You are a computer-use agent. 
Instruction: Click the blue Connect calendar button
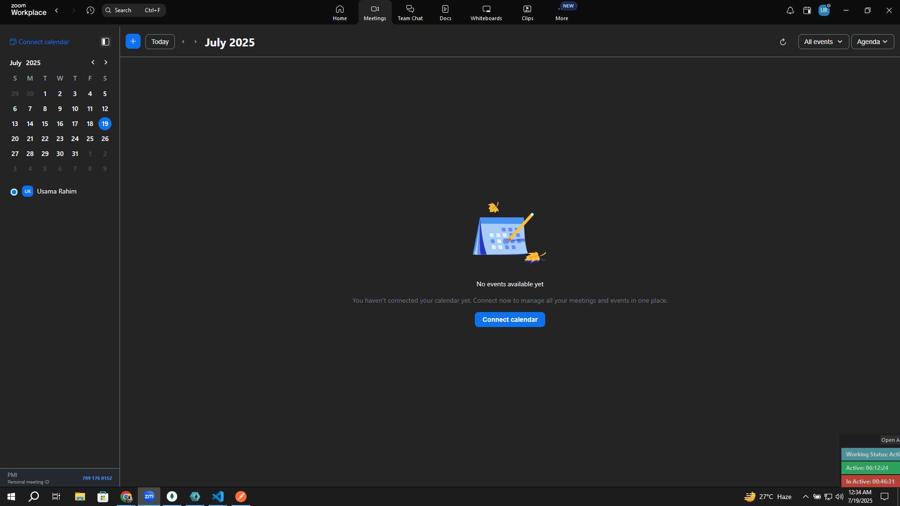click(x=510, y=320)
